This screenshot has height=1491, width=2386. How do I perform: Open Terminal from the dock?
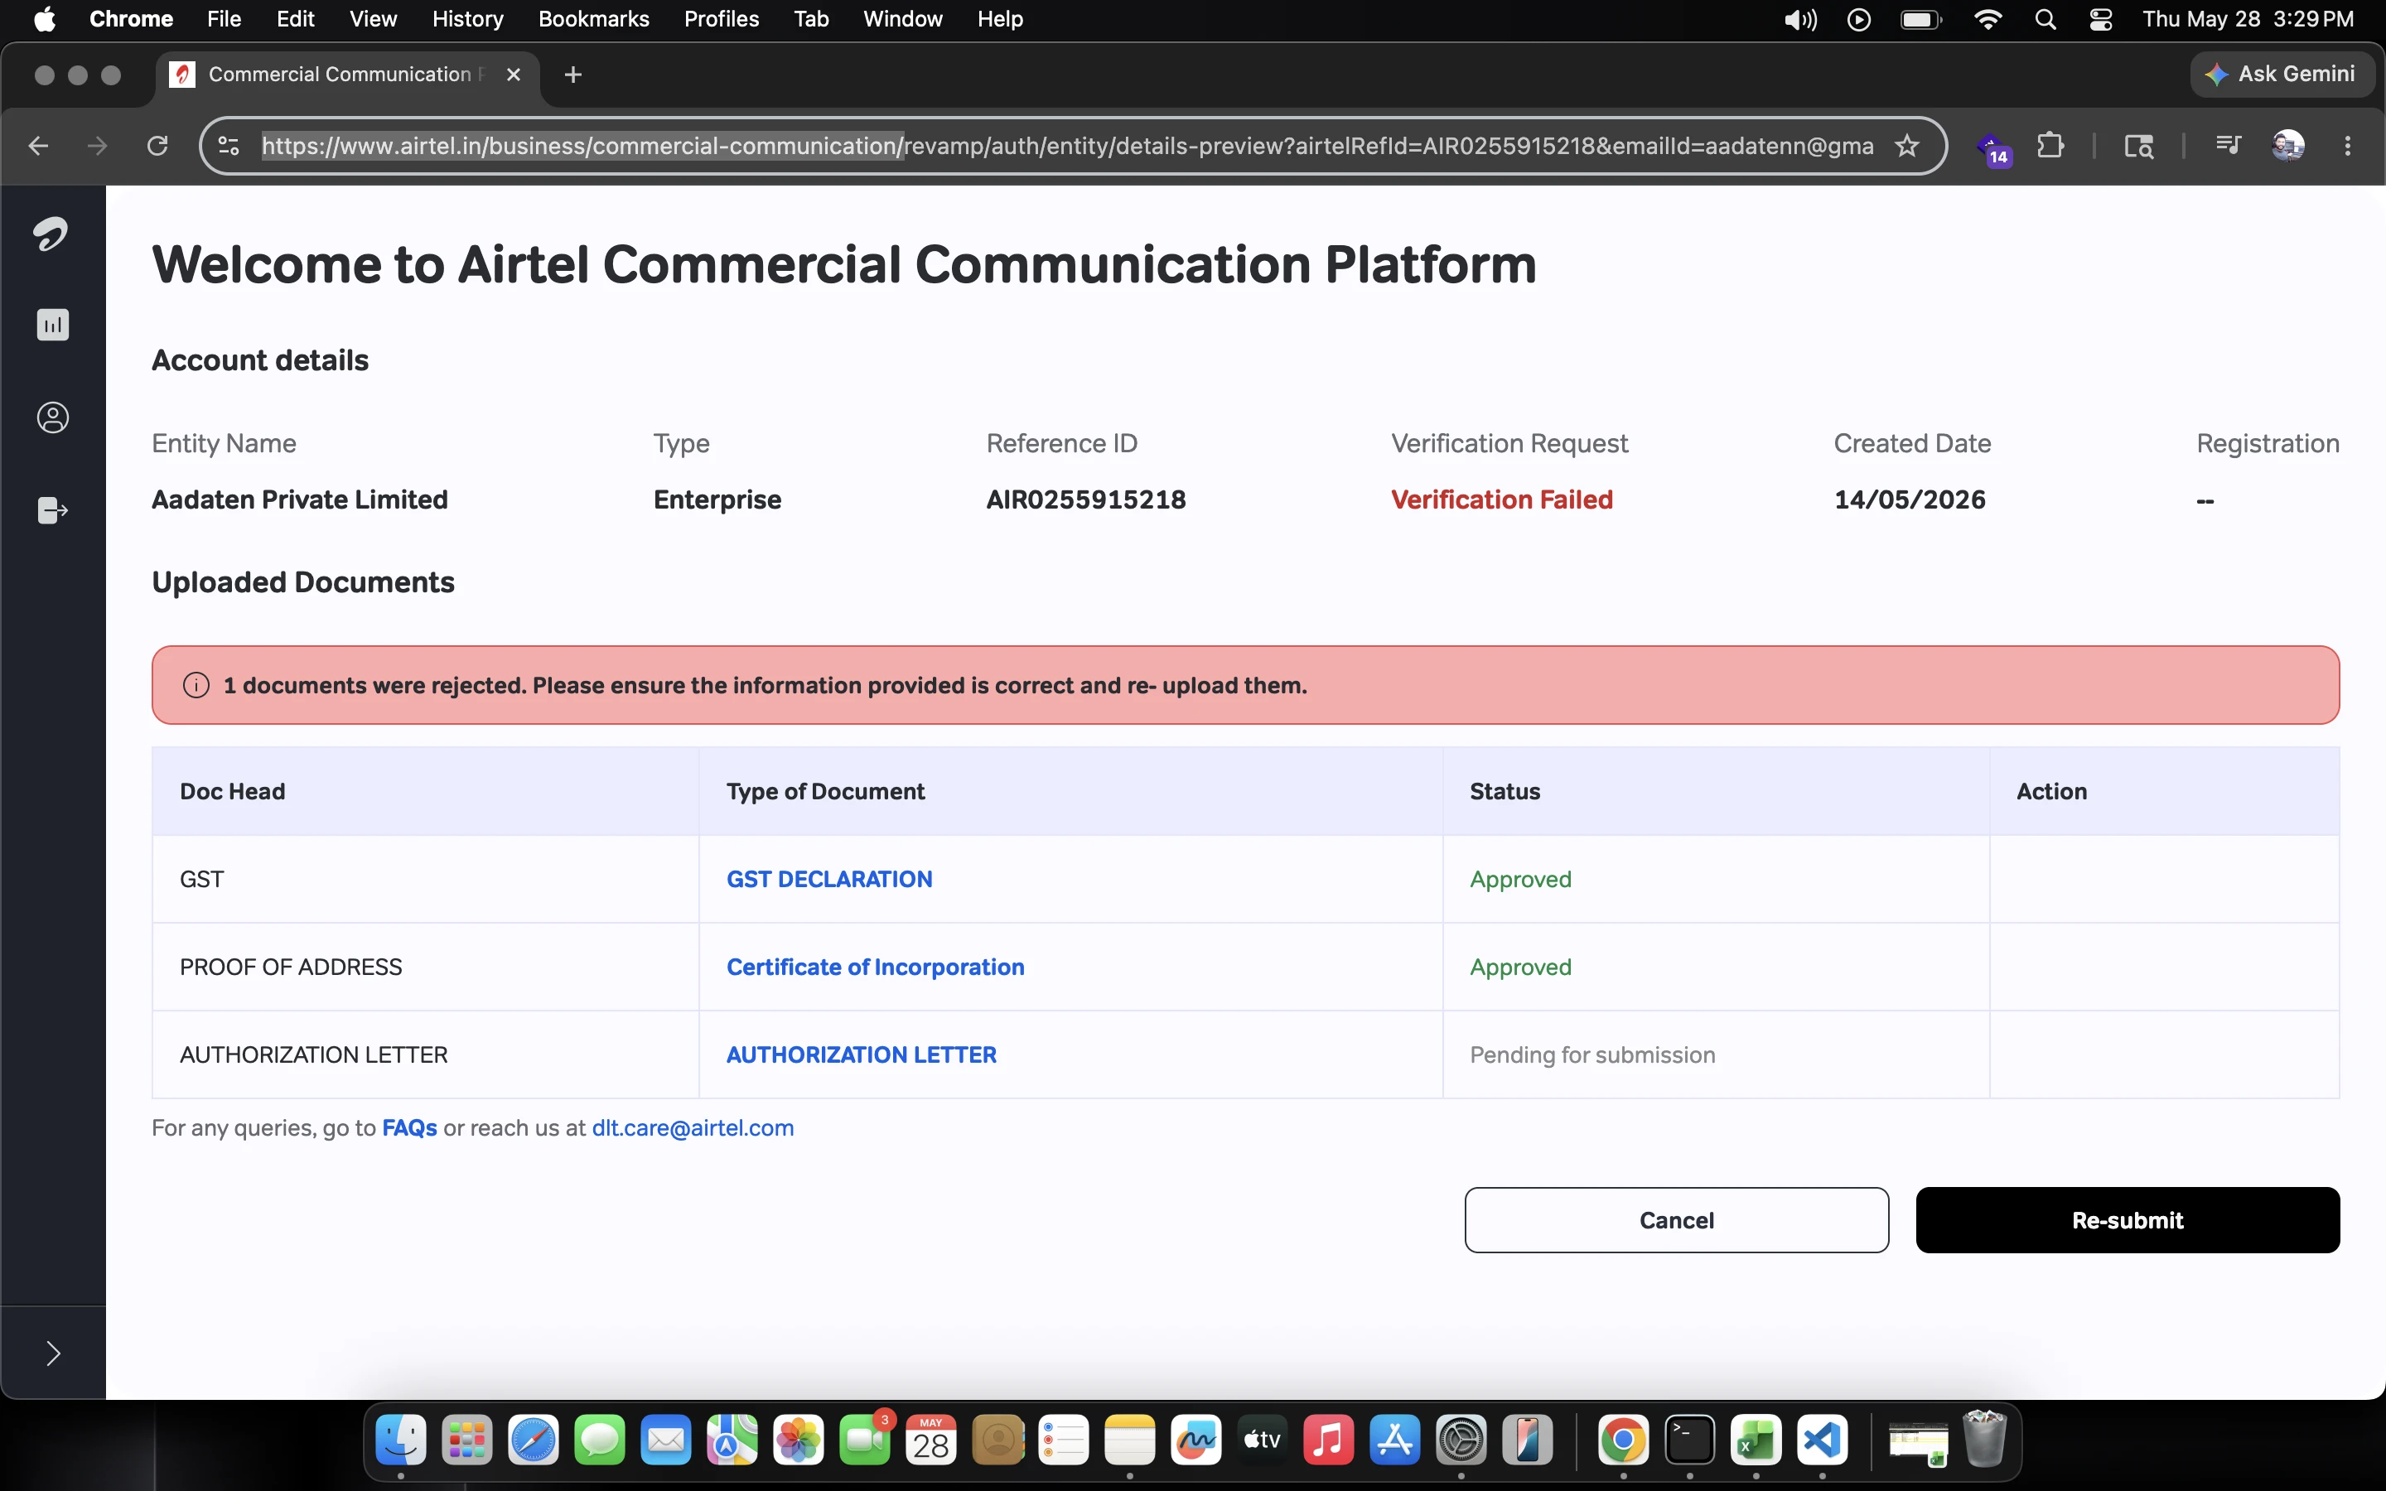point(1690,1440)
